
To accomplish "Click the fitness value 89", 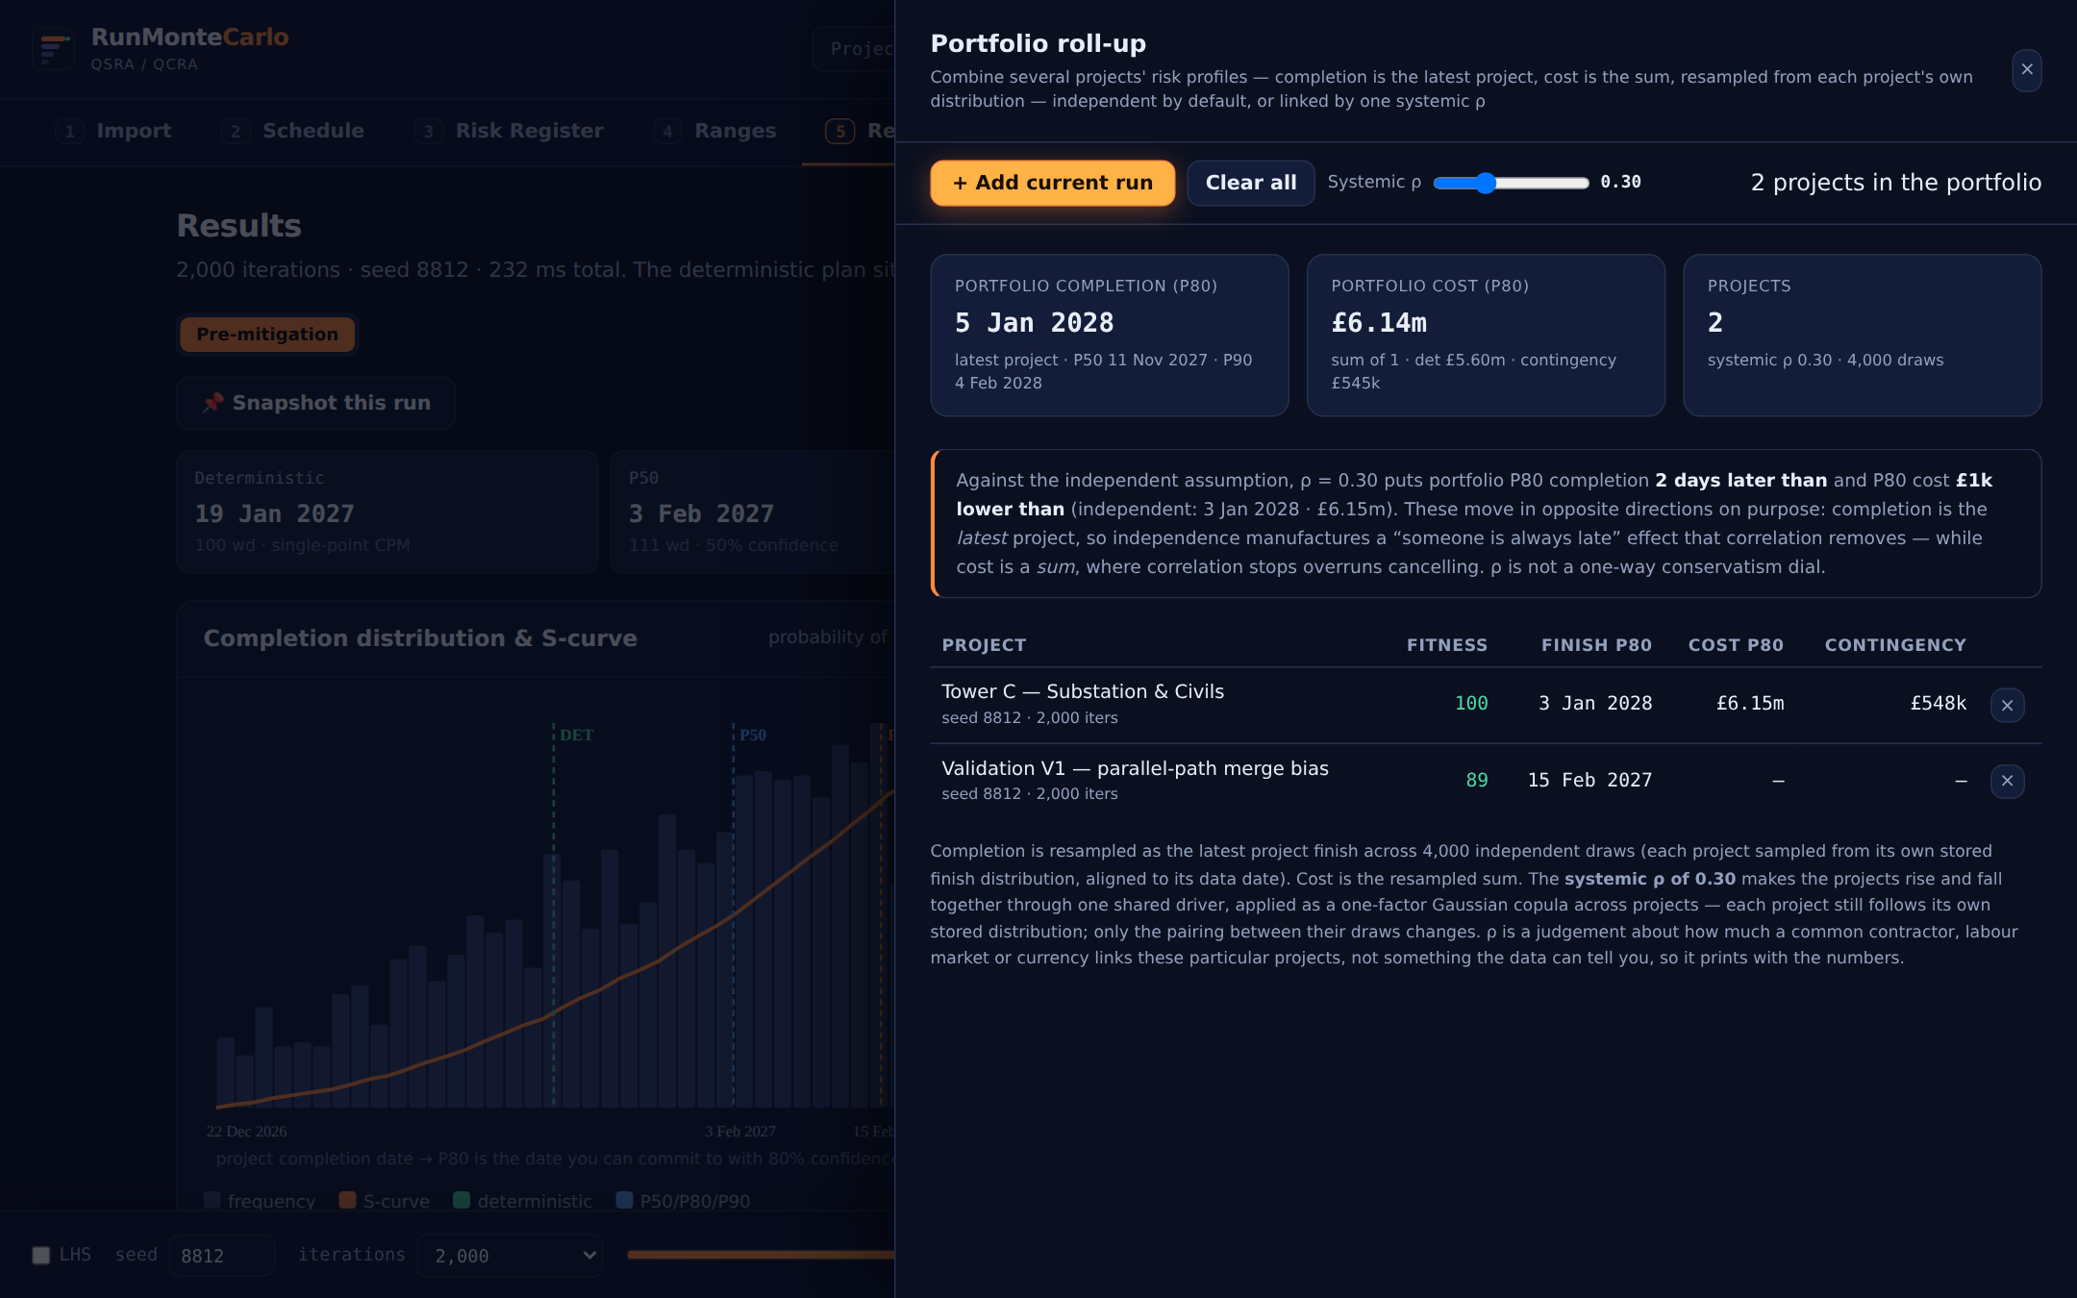I will [x=1477, y=781].
